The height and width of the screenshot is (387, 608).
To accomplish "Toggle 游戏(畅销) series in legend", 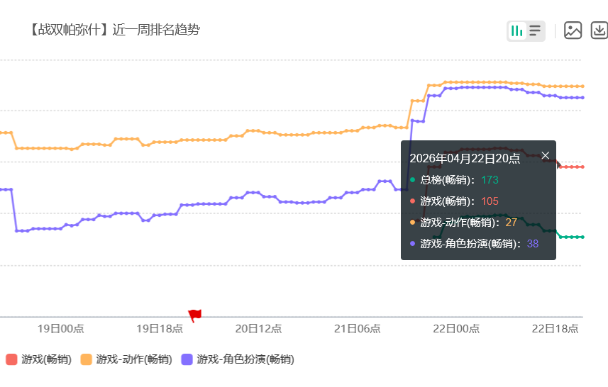I will [39, 359].
